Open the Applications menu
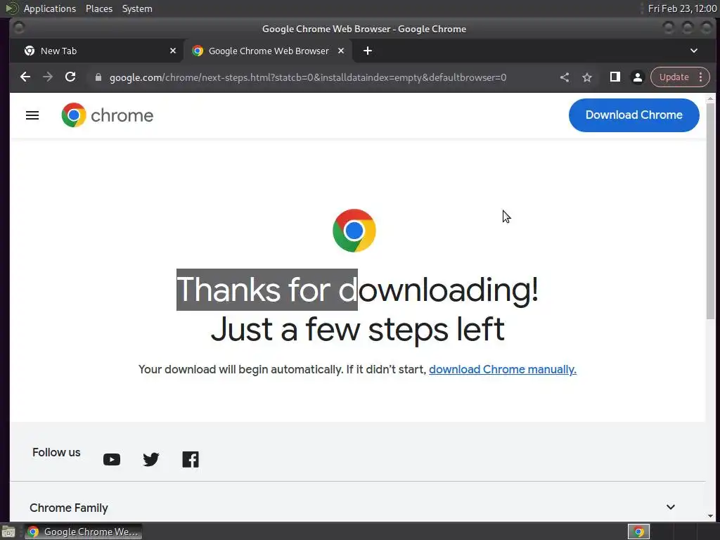 (x=50, y=8)
